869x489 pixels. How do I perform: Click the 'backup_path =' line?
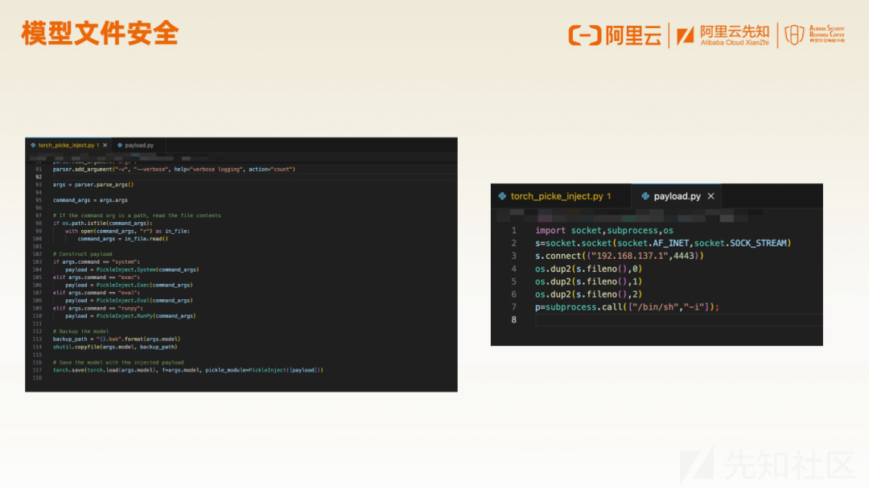tap(117, 339)
